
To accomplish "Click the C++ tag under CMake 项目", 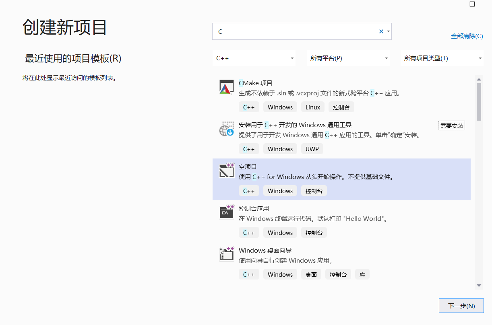I will (x=249, y=107).
